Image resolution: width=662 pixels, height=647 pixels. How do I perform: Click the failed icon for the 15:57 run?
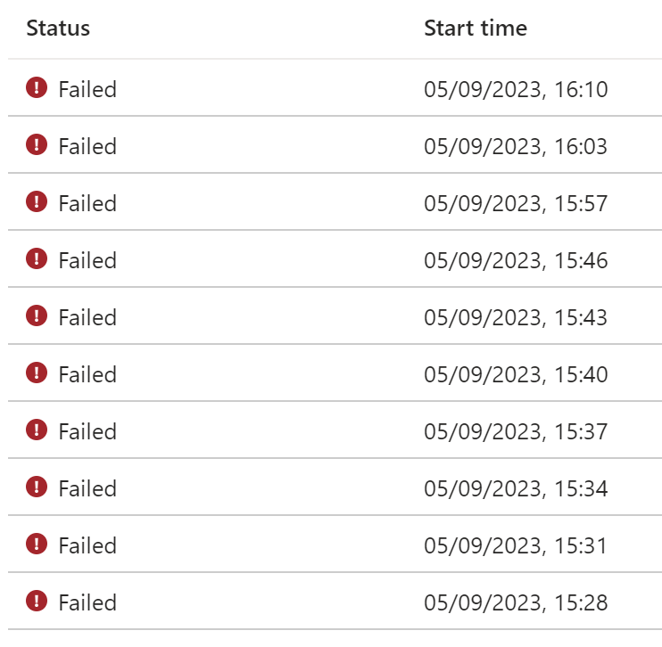(x=37, y=201)
